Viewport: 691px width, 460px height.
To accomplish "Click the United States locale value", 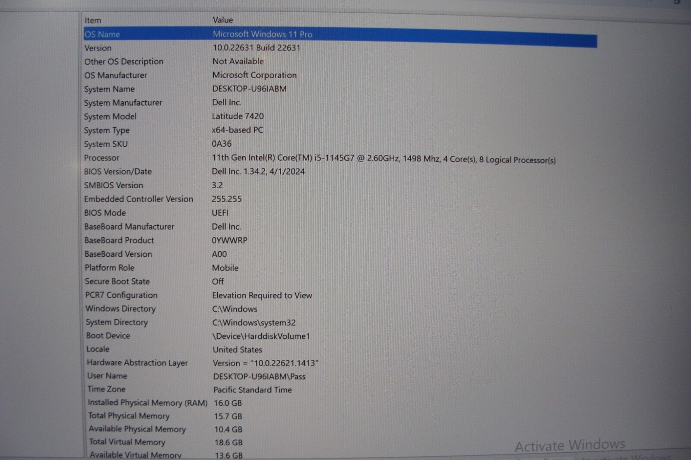I will [x=238, y=350].
